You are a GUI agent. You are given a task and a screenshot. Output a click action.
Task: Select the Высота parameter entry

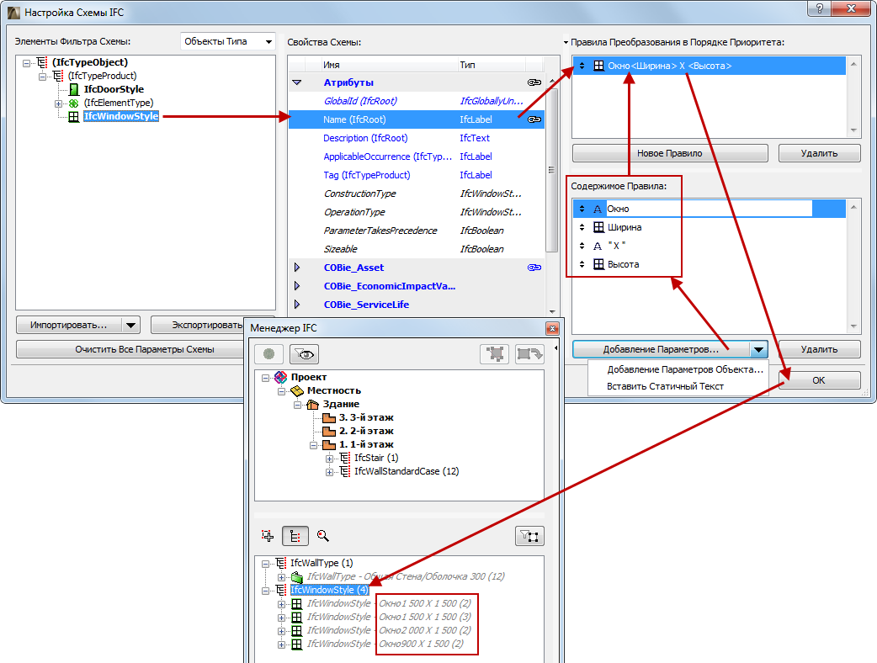click(x=710, y=264)
